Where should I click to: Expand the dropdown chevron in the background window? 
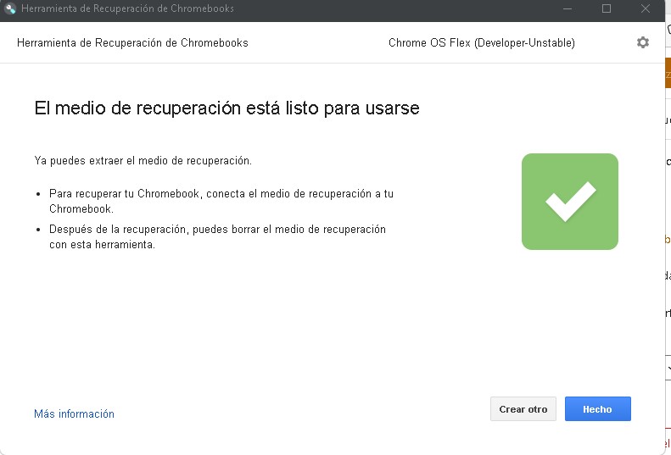click(x=668, y=368)
